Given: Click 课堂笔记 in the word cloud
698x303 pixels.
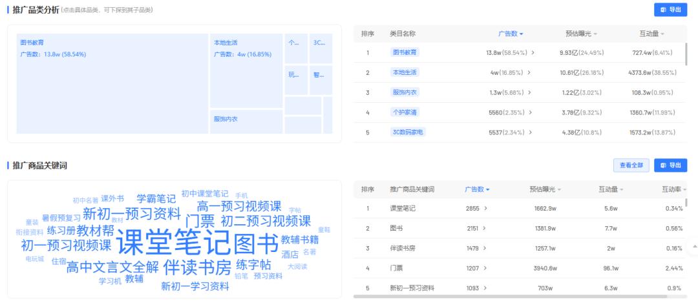Looking at the screenshot, I should [x=173, y=242].
